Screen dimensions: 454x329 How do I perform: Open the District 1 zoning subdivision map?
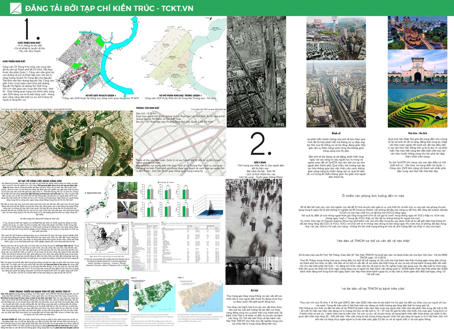coord(182,60)
